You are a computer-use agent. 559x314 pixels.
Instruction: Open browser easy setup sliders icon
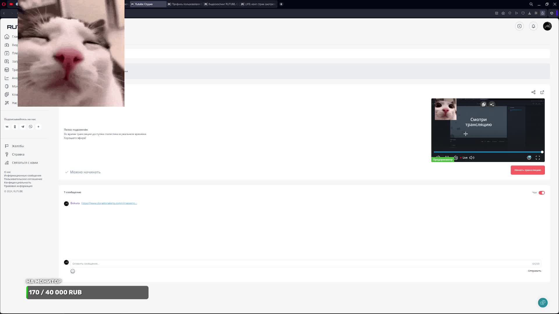pyautogui.click(x=536, y=13)
